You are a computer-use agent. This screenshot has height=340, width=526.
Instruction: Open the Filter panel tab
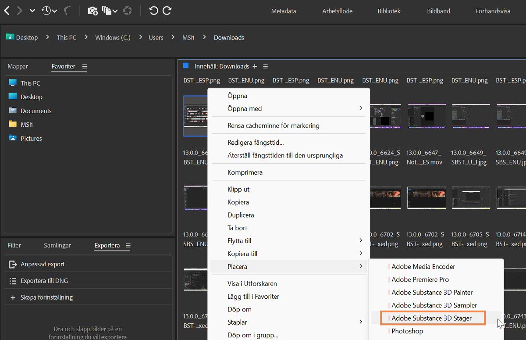[x=14, y=245]
